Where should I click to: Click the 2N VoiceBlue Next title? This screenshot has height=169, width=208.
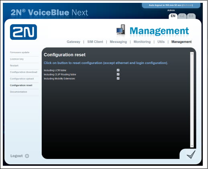point(49,12)
